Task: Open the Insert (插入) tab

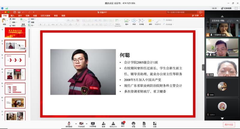Action: click(12, 16)
